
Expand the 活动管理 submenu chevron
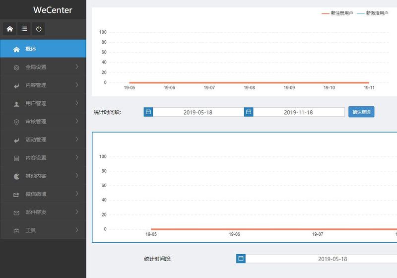pos(77,139)
